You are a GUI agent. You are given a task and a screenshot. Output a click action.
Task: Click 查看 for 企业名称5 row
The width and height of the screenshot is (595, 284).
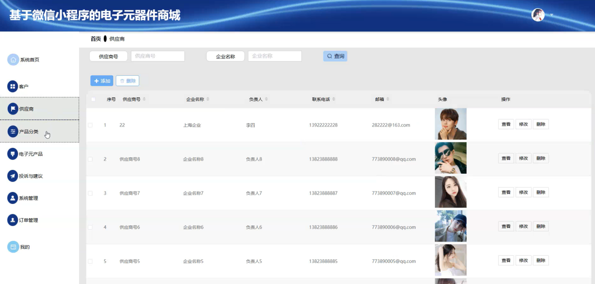pos(506,261)
